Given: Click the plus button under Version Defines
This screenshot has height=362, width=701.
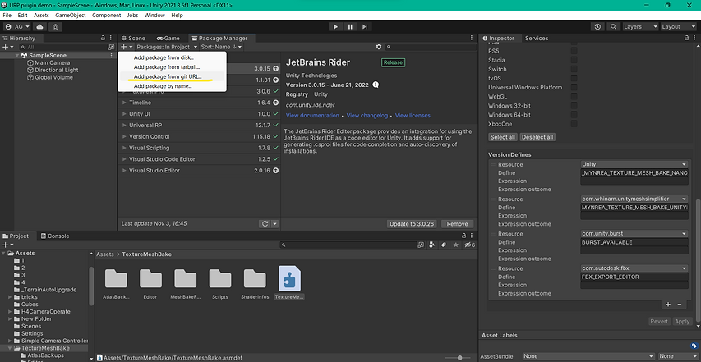Looking at the screenshot, I should (x=668, y=305).
